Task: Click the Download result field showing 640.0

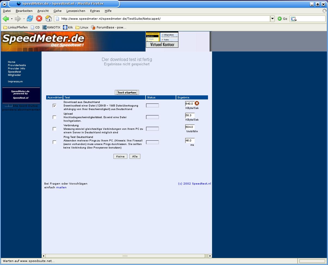Action: click(x=190, y=104)
